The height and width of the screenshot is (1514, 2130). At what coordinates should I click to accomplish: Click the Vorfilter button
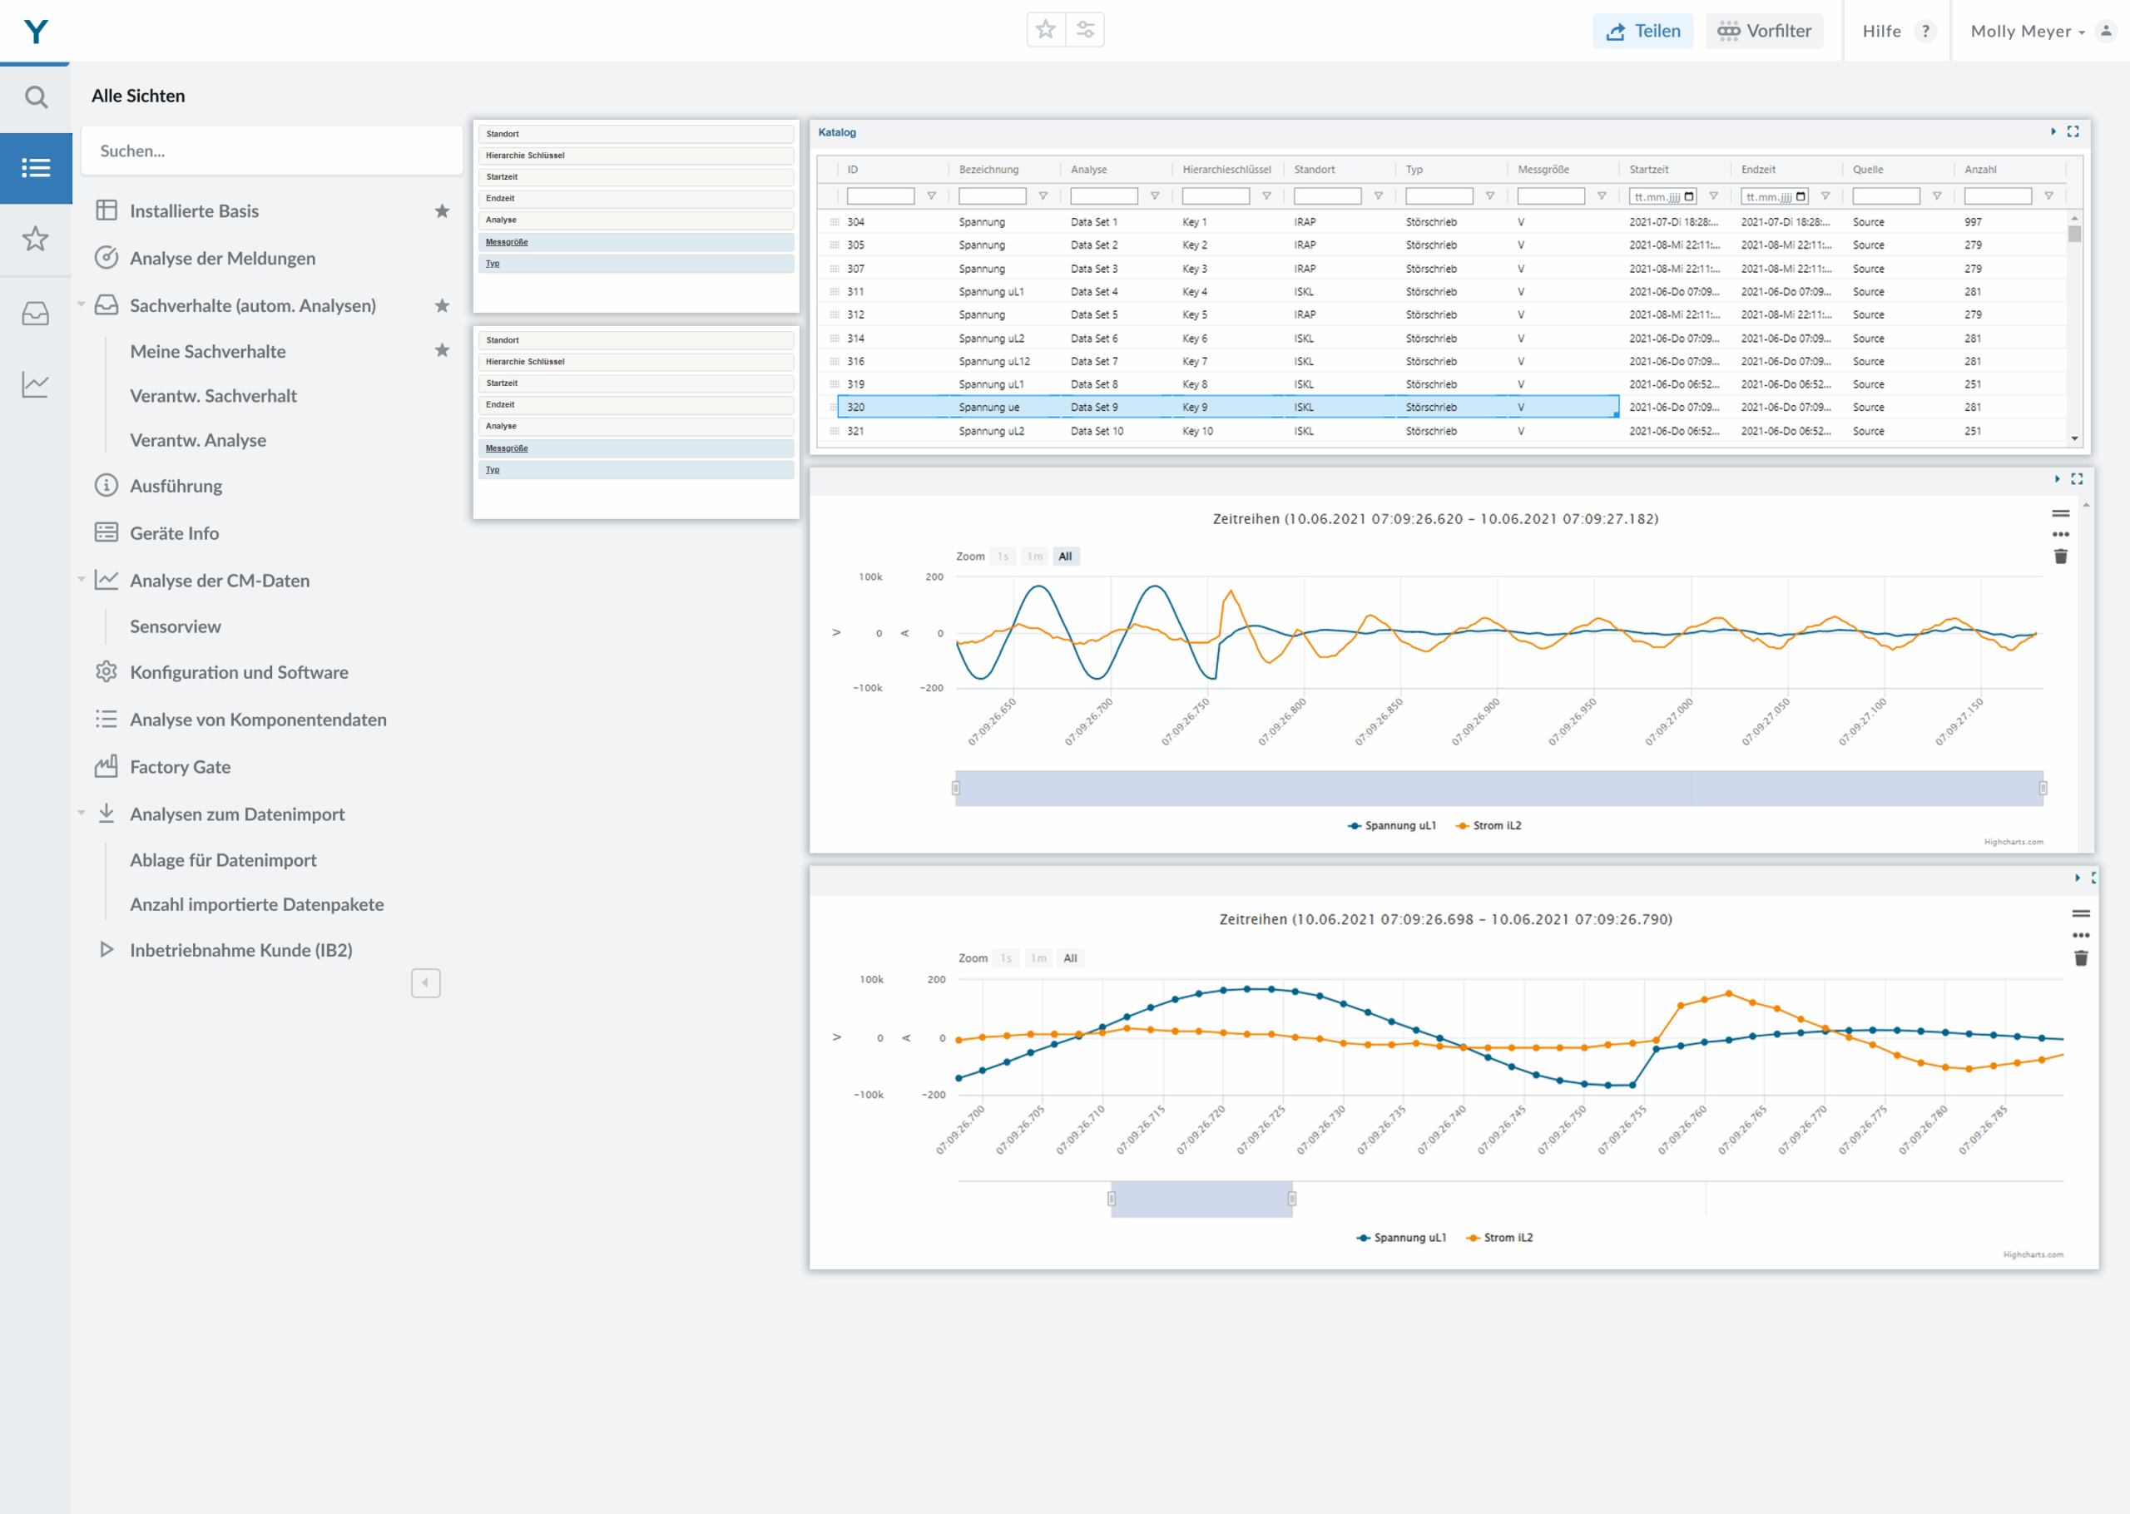click(x=1764, y=31)
